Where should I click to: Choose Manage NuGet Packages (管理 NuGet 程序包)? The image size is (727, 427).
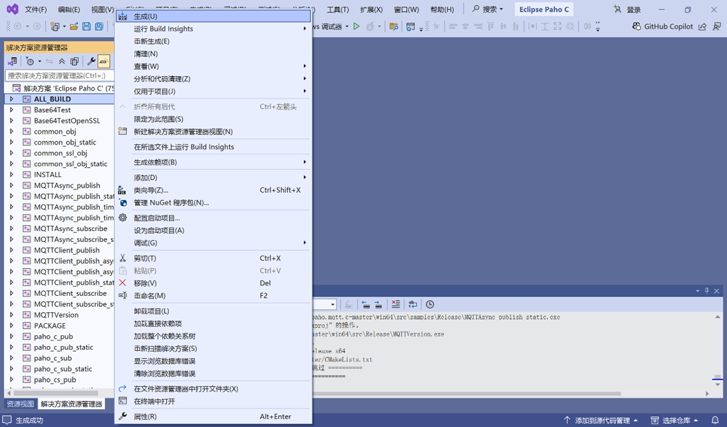coord(213,203)
